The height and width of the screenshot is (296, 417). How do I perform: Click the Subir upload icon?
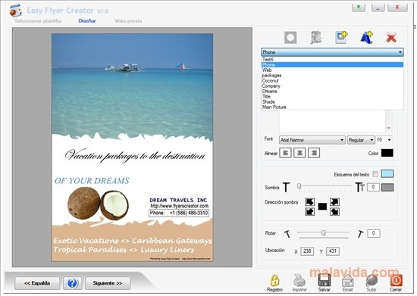[x=372, y=280]
